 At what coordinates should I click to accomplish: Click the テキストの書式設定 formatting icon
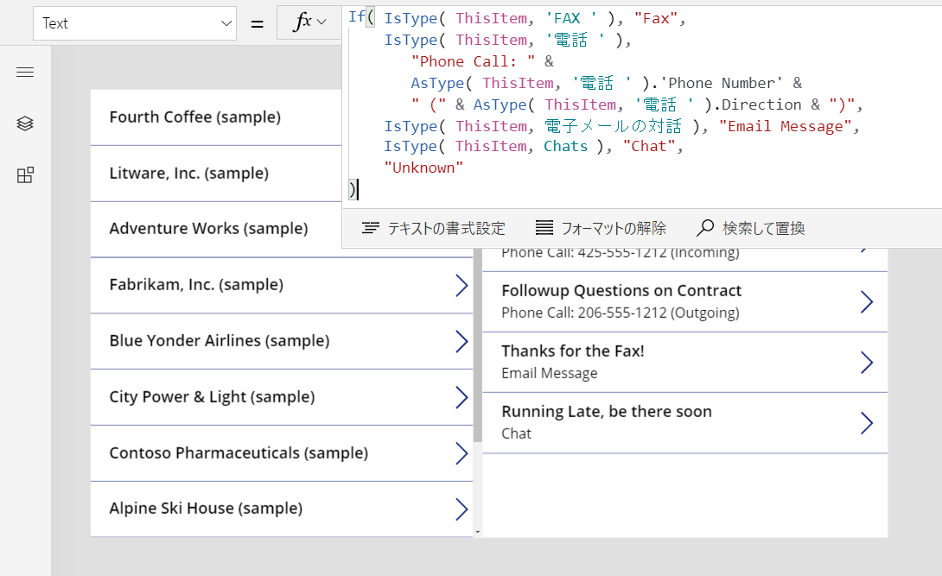(x=372, y=228)
